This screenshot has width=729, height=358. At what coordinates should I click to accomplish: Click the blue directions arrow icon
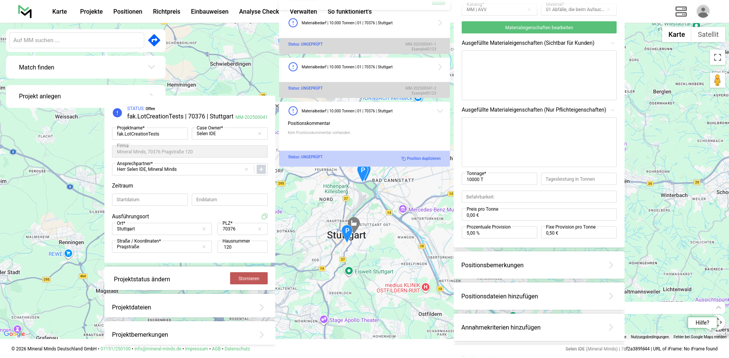pos(154,40)
